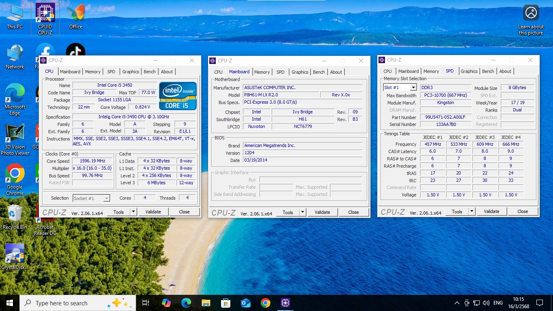Click the Intel Core i5 3450 name field
Screen dimensions: 553x311
pyautogui.click(x=115, y=85)
